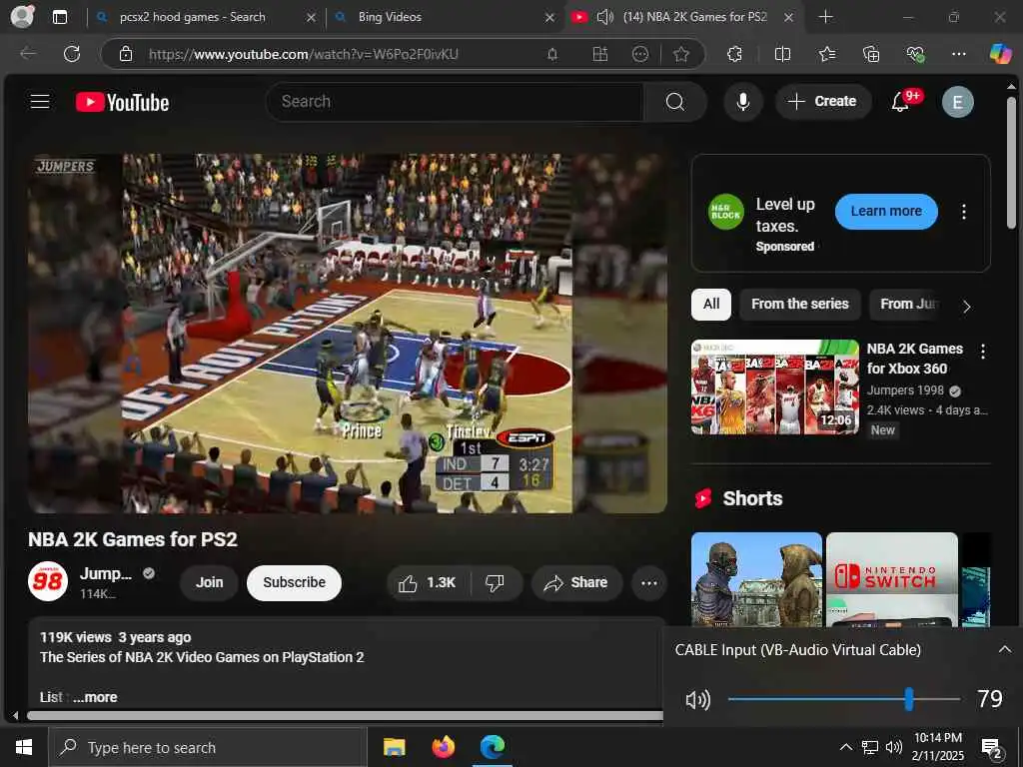Close the Bing Videos tab
This screenshot has width=1023, height=767.
coord(549,18)
